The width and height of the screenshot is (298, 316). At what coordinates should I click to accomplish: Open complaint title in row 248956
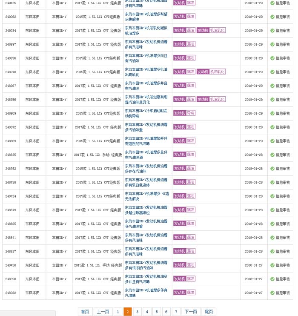146,100
